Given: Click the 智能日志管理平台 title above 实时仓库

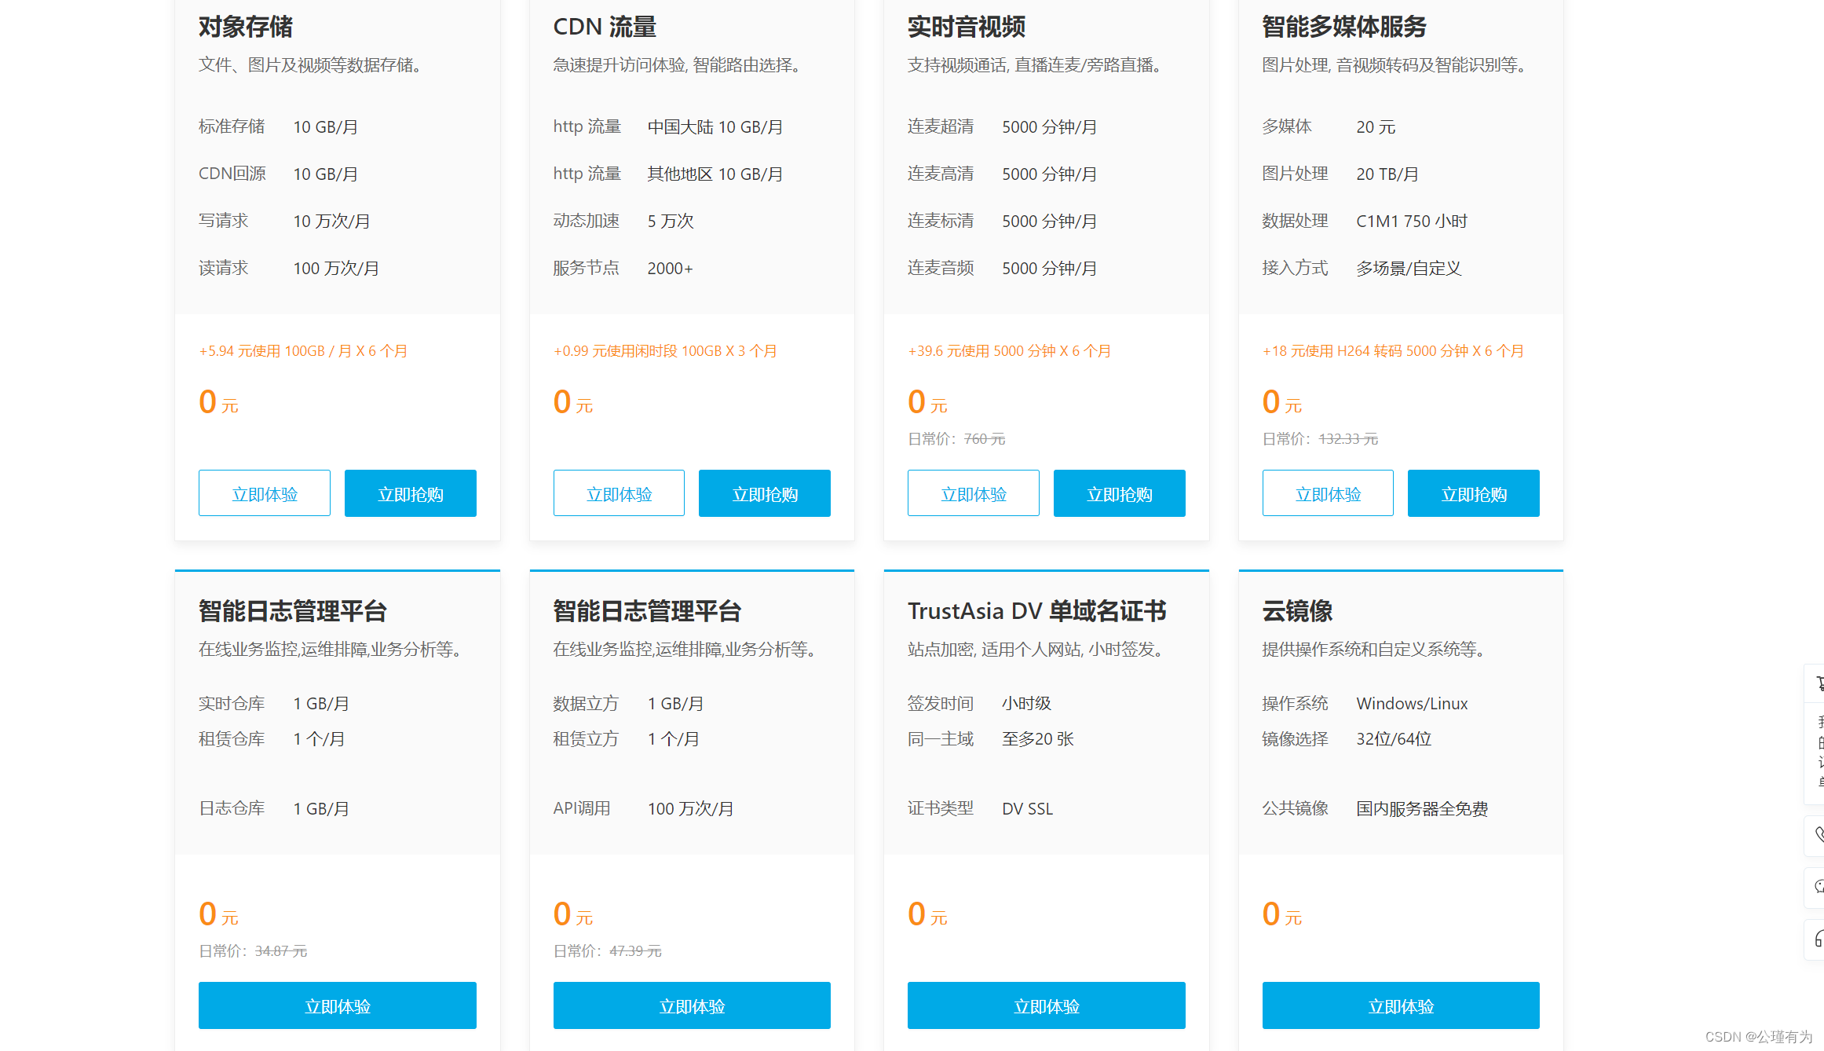Looking at the screenshot, I should pos(293,611).
